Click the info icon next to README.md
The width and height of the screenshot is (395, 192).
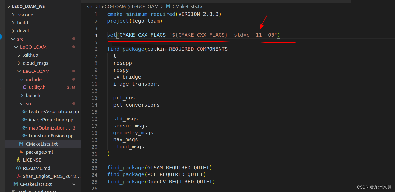click(18, 168)
